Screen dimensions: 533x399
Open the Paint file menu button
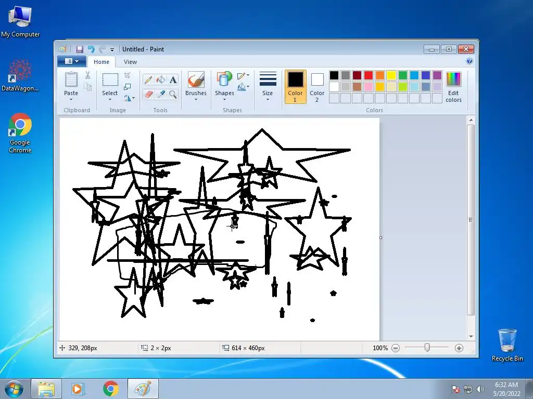(72, 61)
